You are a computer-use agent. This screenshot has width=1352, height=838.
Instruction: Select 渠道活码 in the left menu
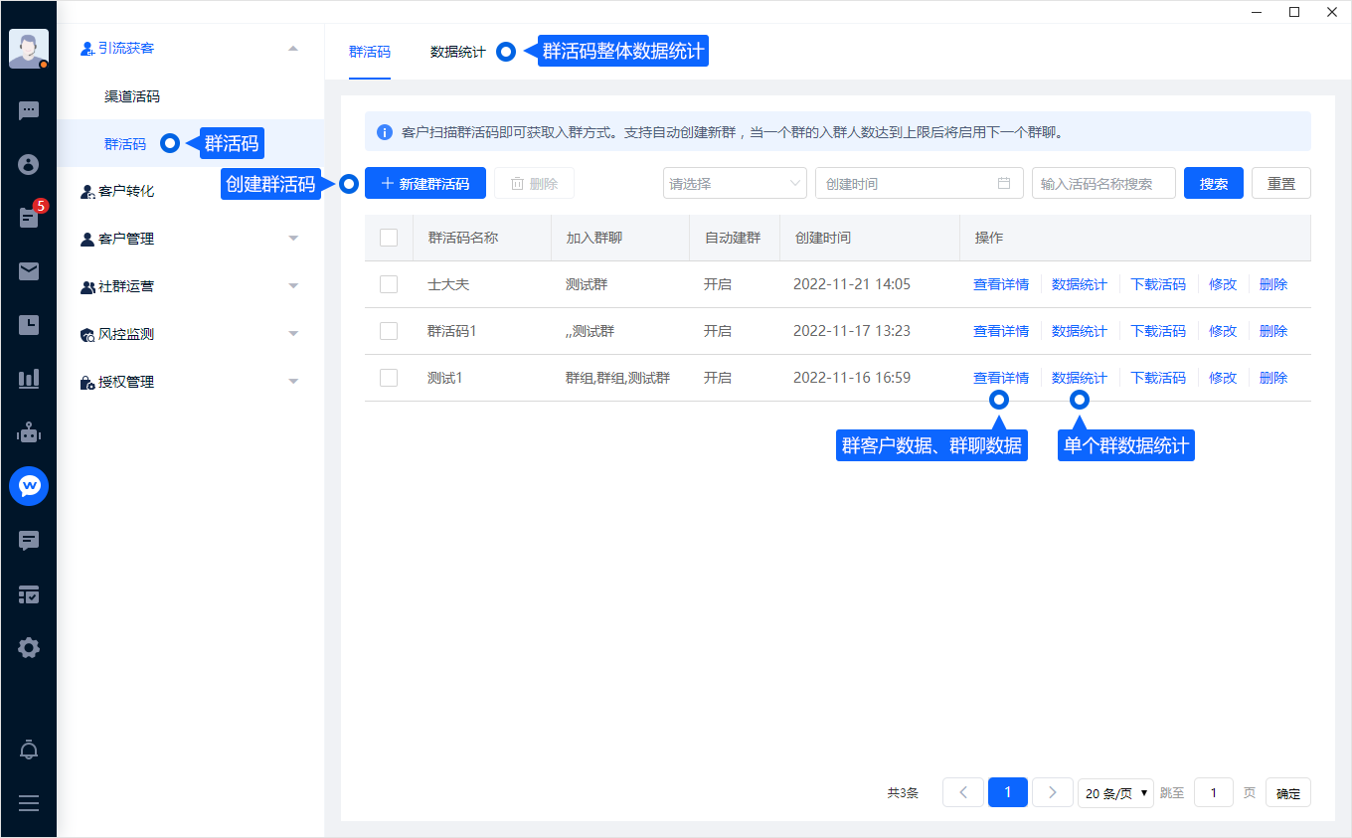pos(132,96)
